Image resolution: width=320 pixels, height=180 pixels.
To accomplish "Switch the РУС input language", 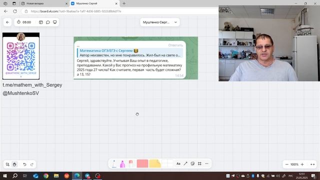I will tap(290, 176).
